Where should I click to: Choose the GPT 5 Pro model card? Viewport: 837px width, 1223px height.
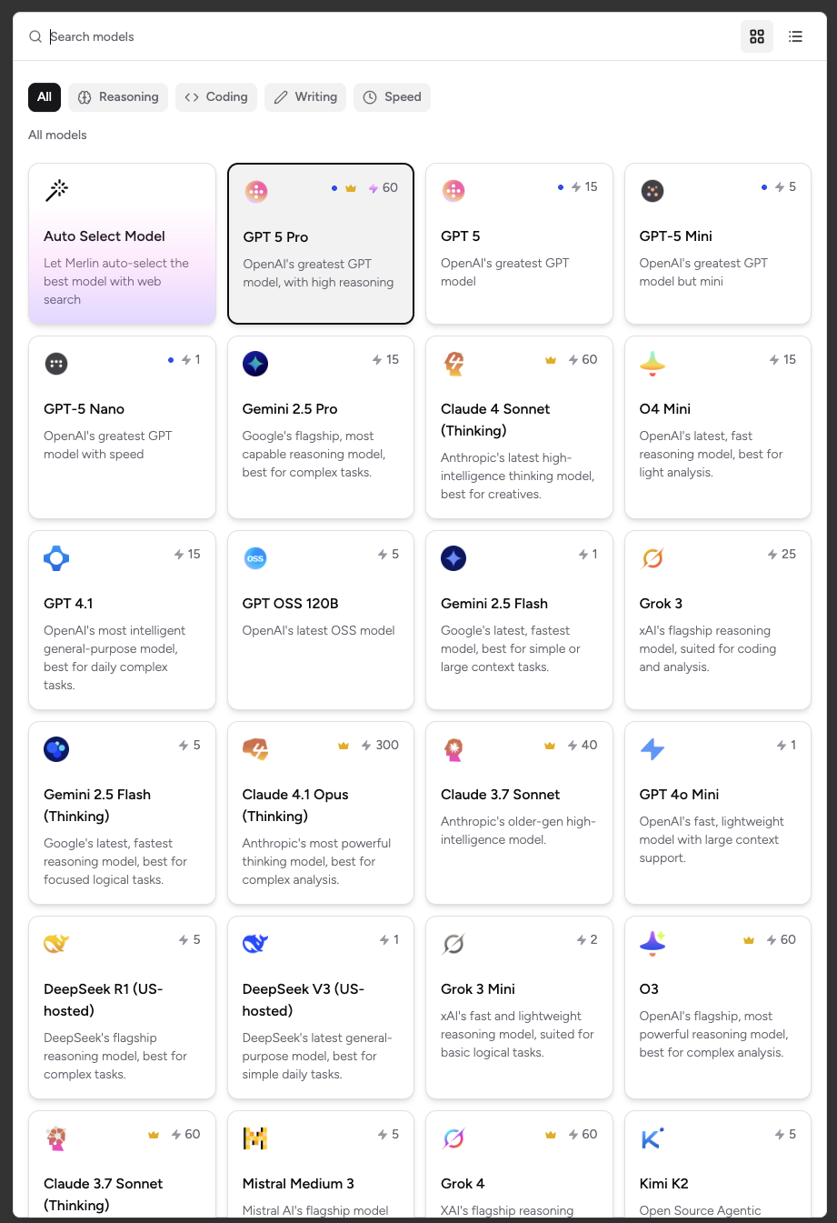pos(321,244)
